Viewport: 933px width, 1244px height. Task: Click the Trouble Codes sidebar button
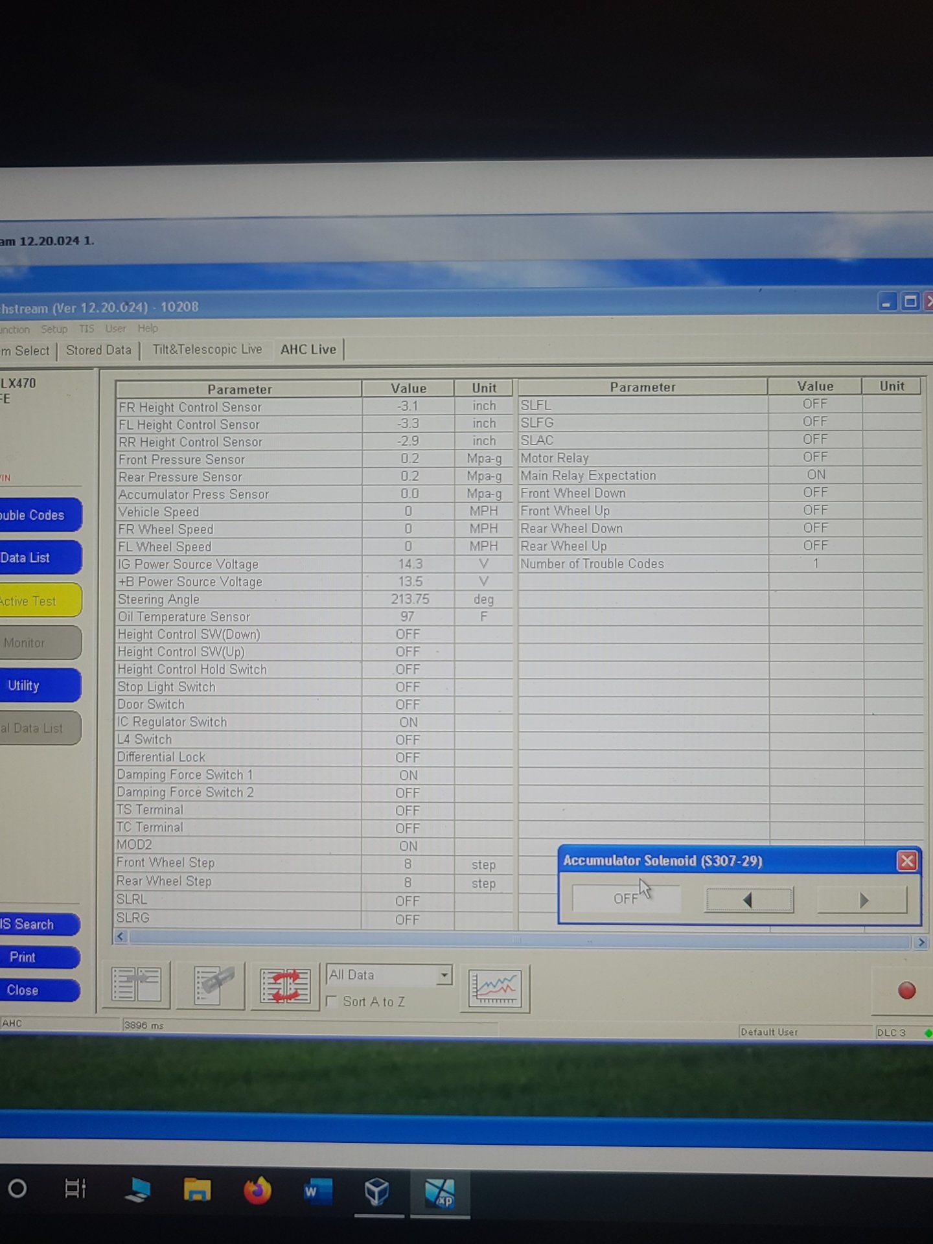pyautogui.click(x=40, y=515)
